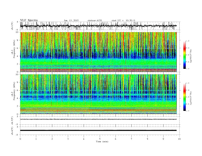Click the time axis tick label "7"

[132, 139]
